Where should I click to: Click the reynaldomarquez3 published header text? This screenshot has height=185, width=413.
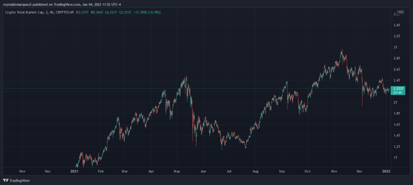(x=62, y=4)
